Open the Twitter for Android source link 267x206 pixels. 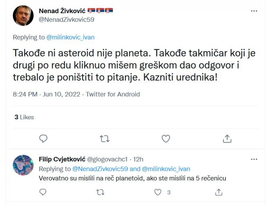(x=113, y=94)
